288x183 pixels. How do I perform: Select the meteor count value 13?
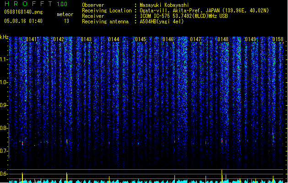tap(66, 21)
